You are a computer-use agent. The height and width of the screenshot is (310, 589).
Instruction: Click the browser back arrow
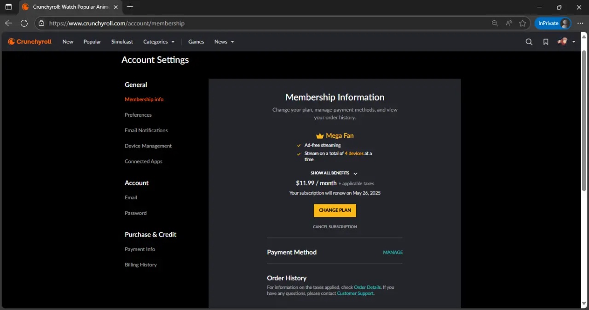(x=9, y=23)
